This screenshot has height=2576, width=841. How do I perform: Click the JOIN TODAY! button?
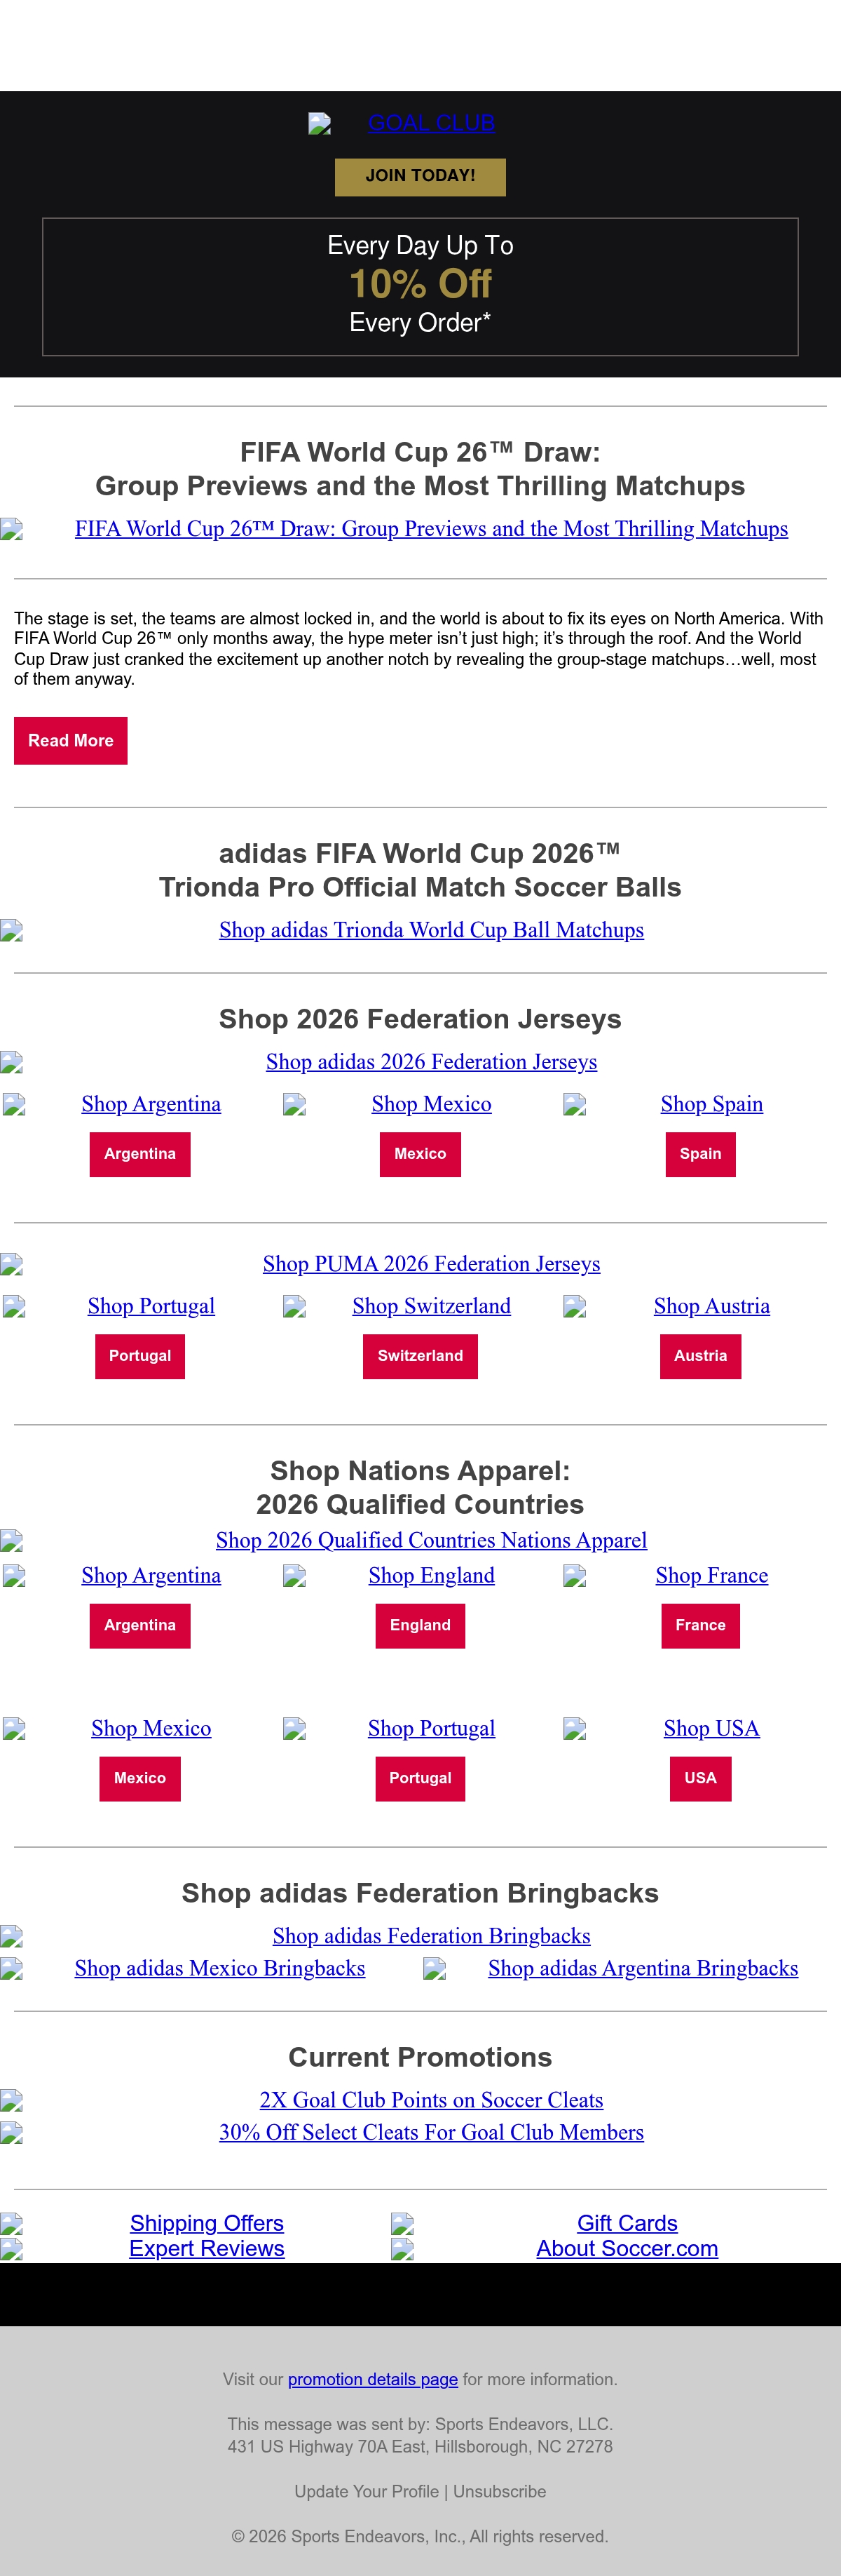tap(420, 176)
